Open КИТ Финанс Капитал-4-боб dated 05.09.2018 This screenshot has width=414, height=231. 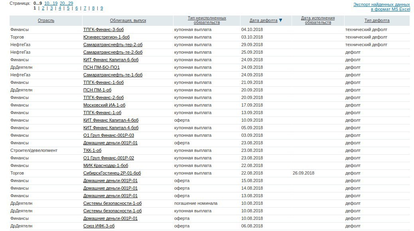[x=111, y=128]
